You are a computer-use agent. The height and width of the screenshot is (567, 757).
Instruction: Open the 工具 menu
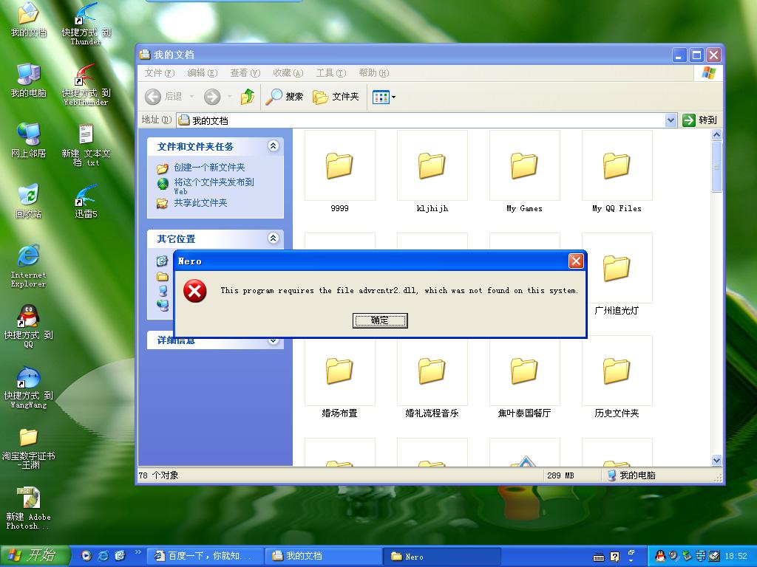330,73
